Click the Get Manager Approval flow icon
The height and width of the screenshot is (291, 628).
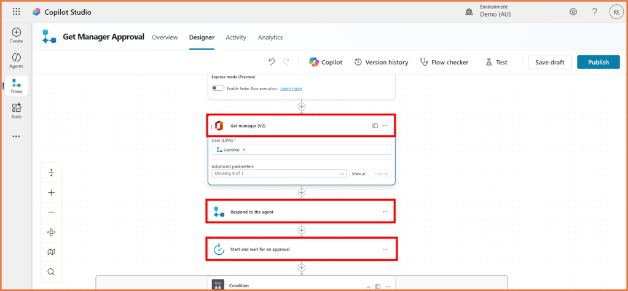49,37
